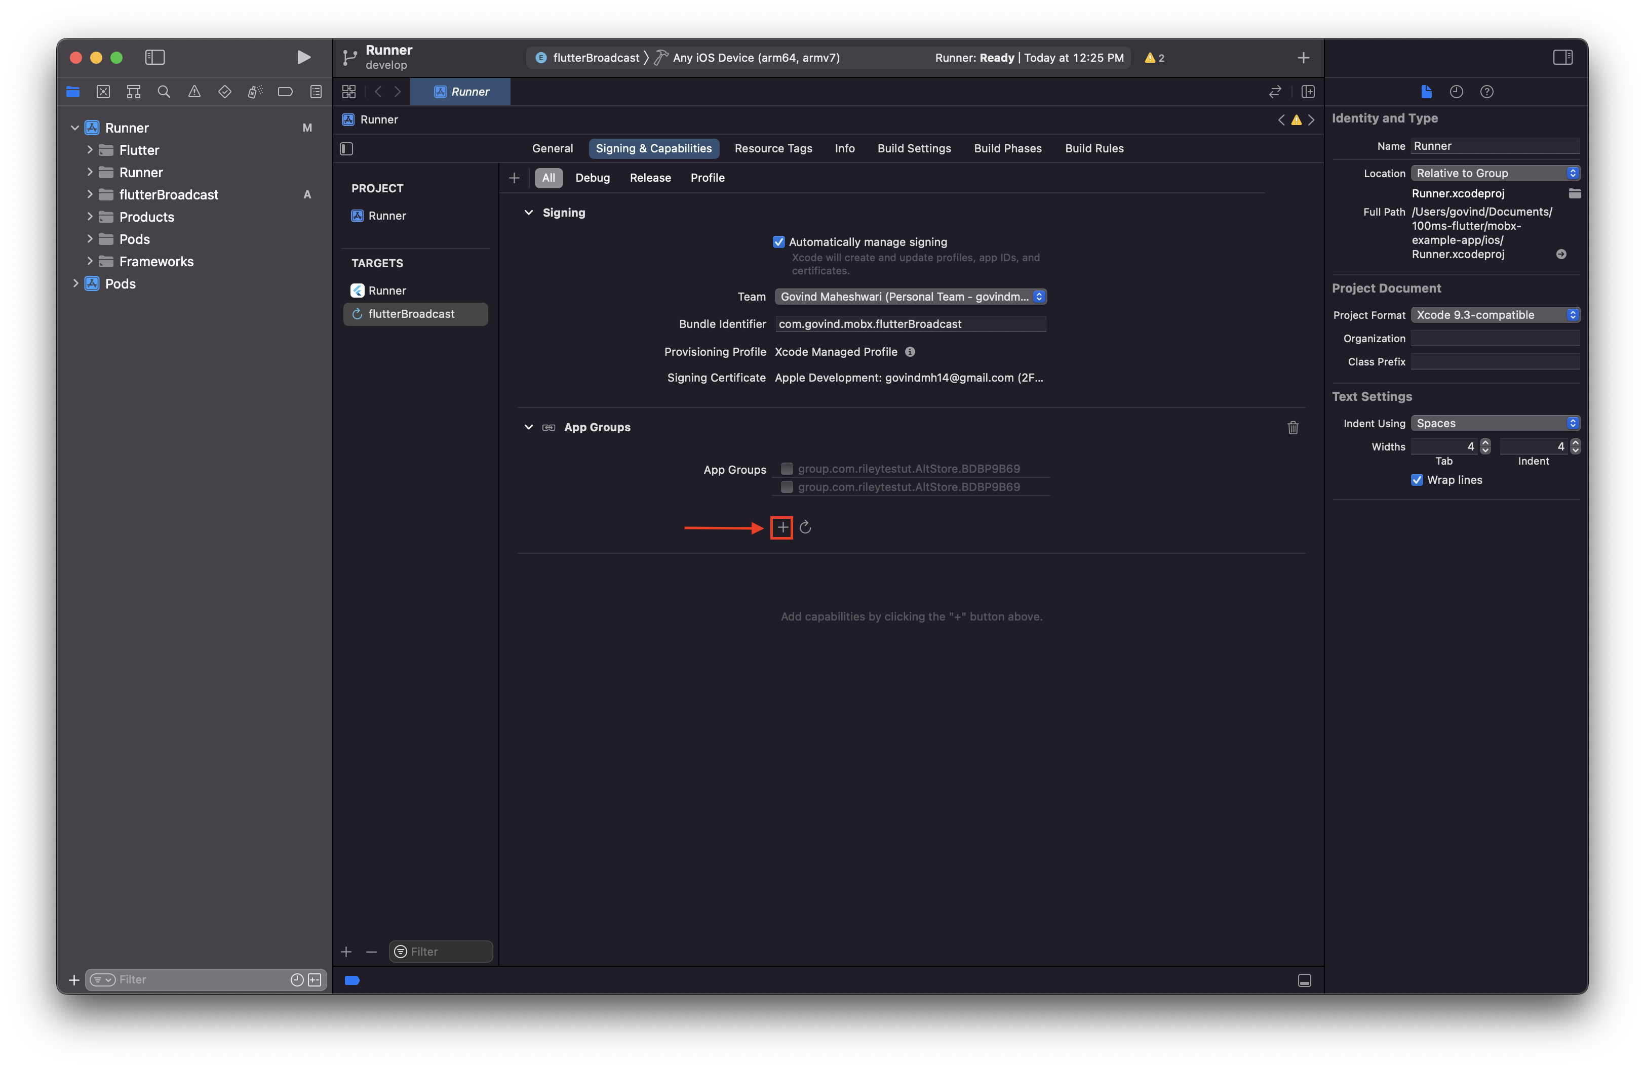Open the Breakpoint navigator
This screenshot has width=1645, height=1069.
tap(285, 91)
